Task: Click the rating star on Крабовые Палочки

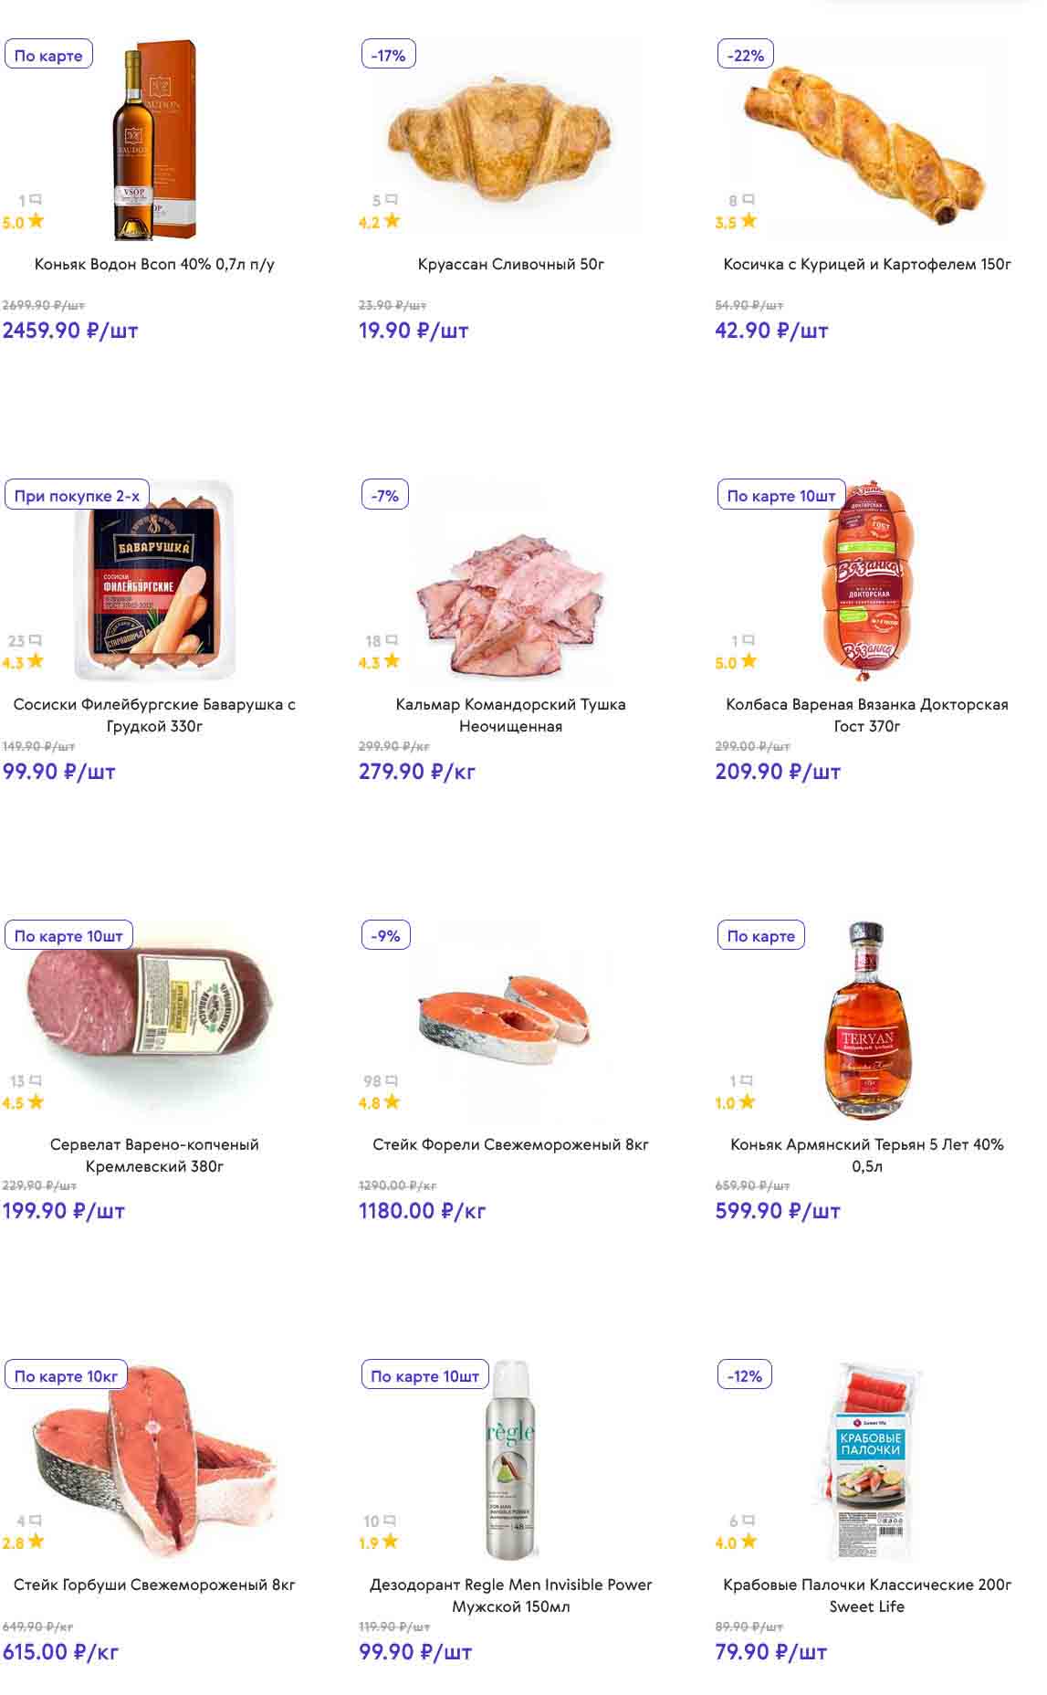Action: (749, 1542)
